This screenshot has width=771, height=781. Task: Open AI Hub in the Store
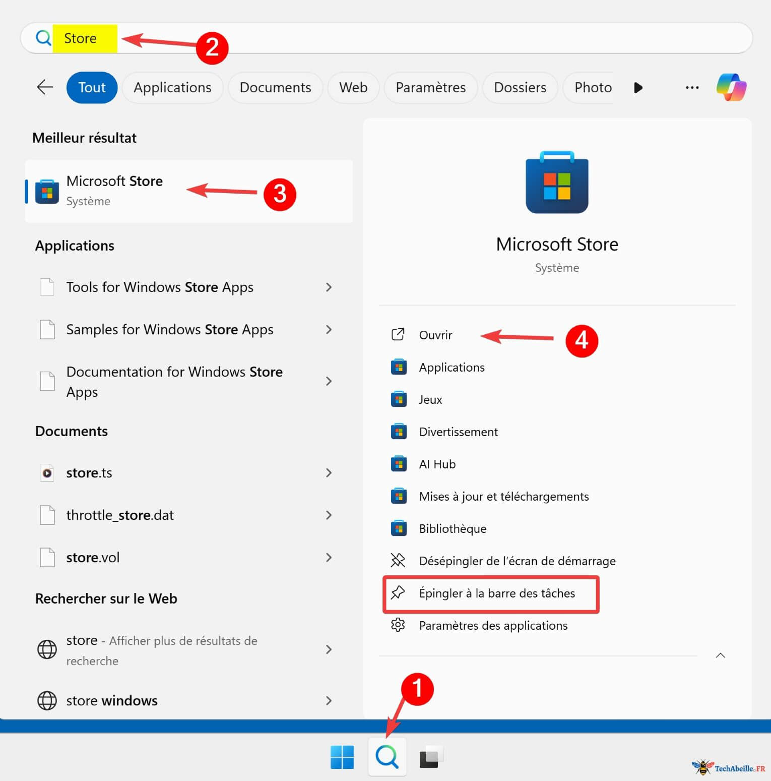coord(437,464)
